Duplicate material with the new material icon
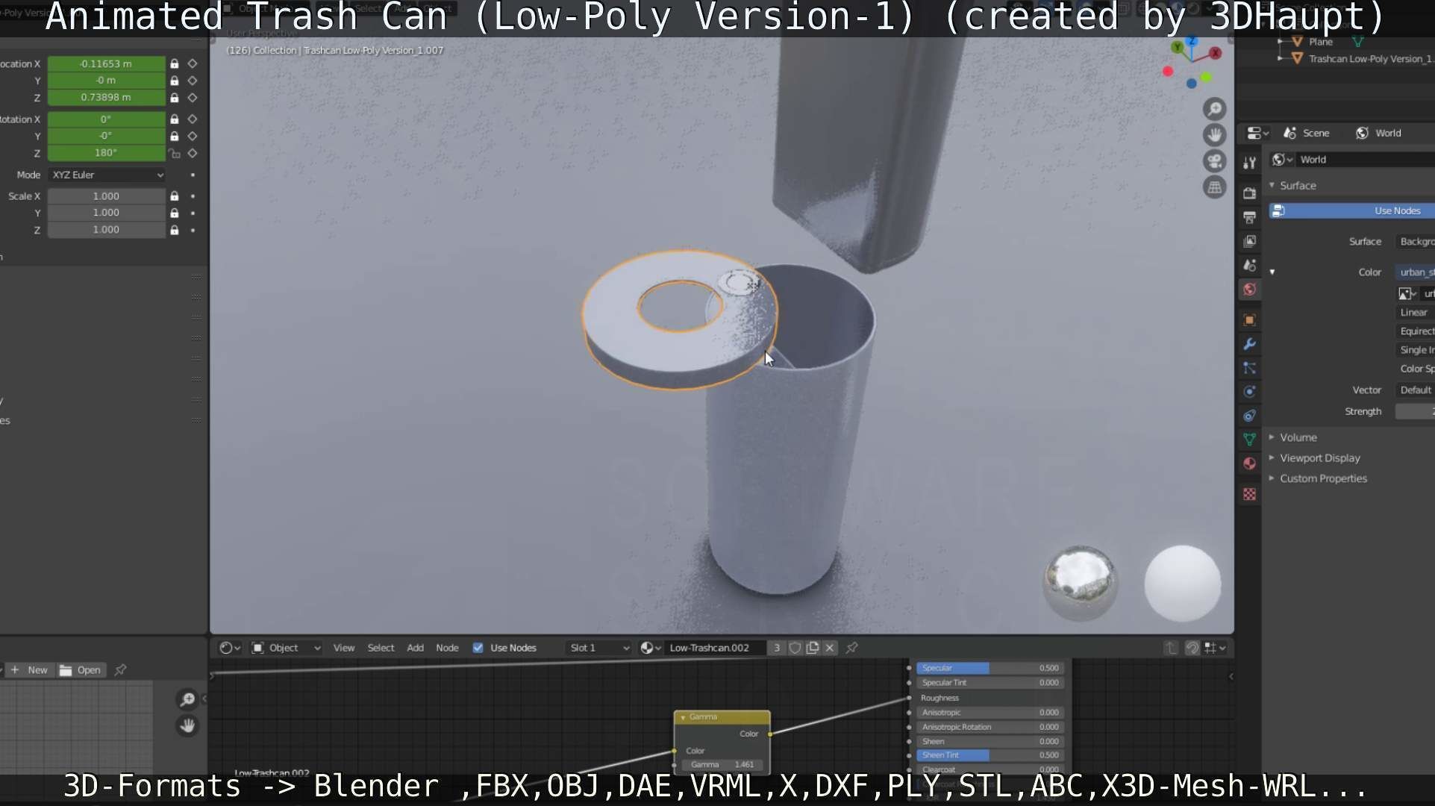Viewport: 1435px width, 806px height. click(813, 648)
